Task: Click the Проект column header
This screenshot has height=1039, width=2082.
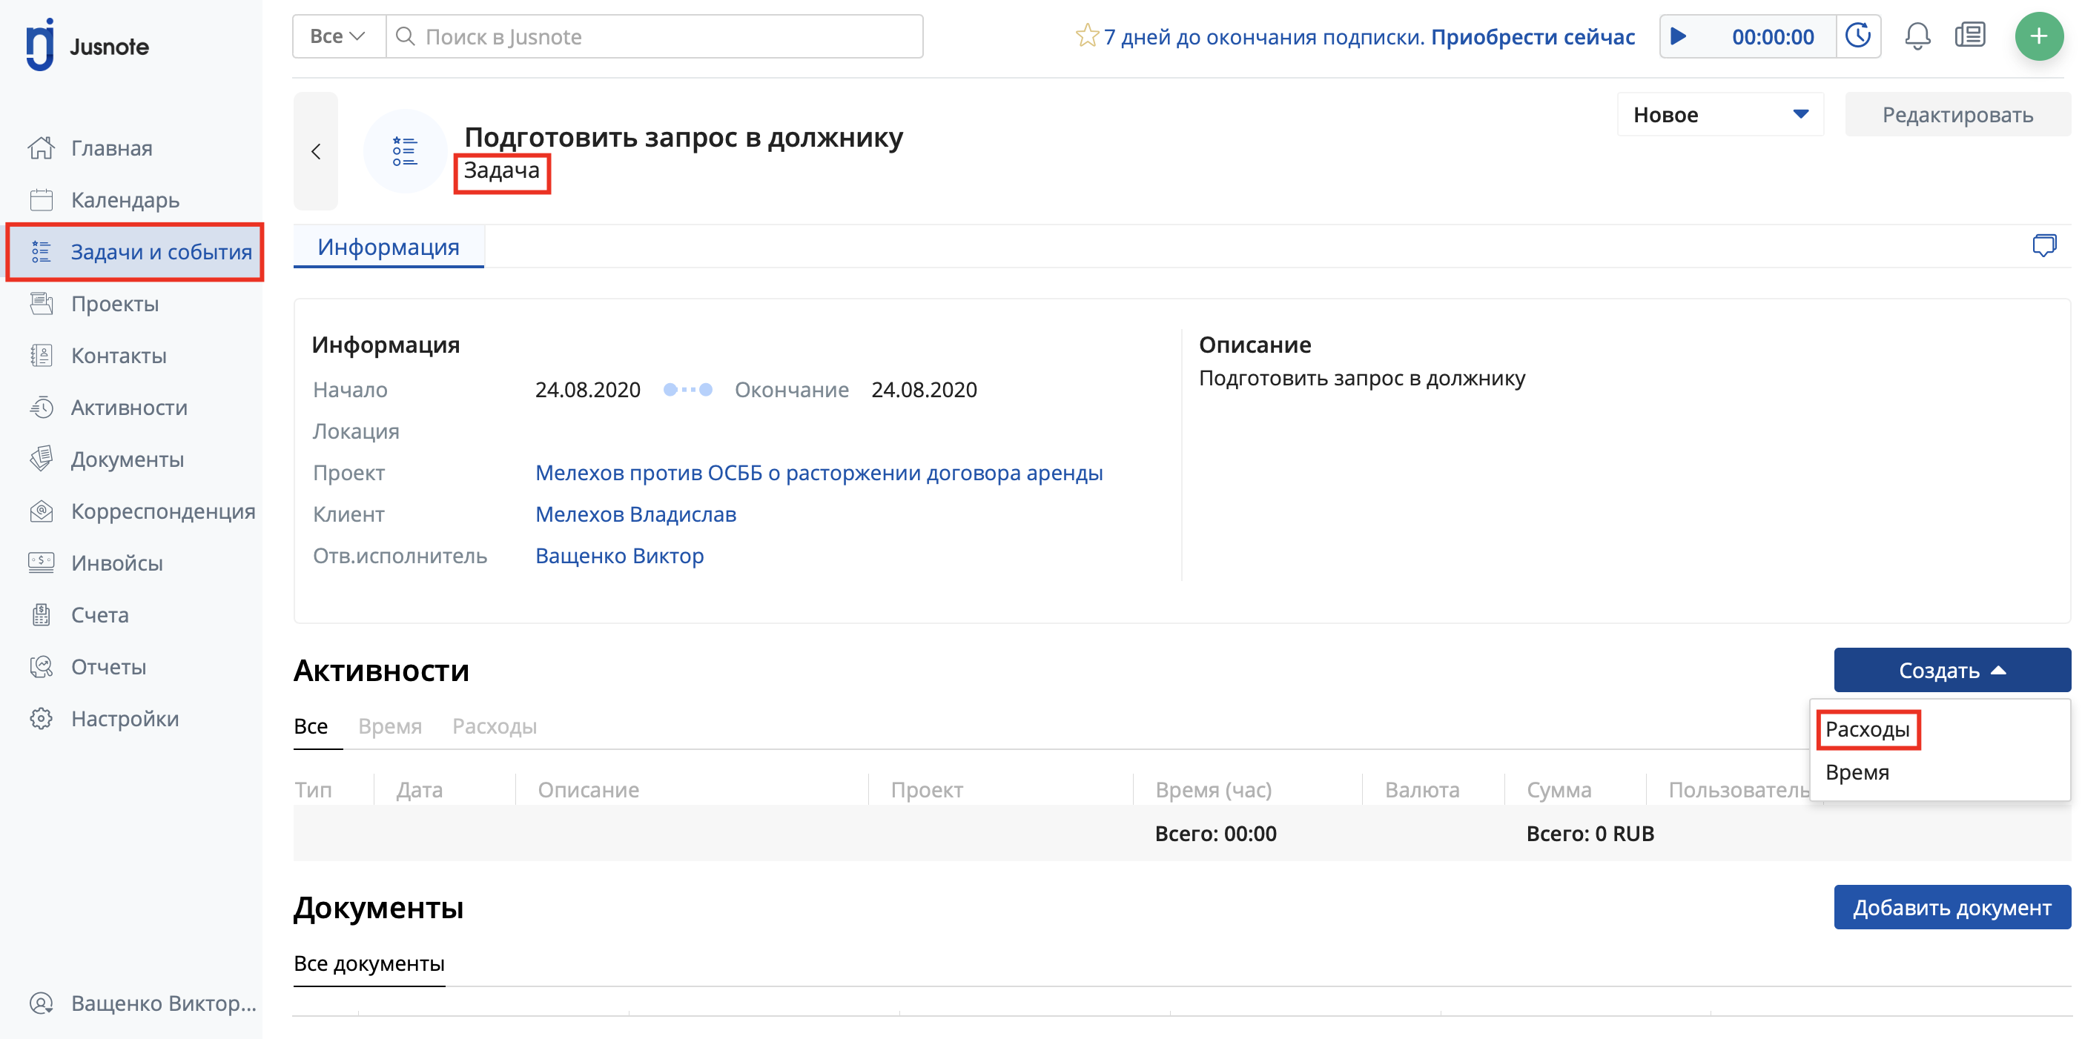Action: 927,789
